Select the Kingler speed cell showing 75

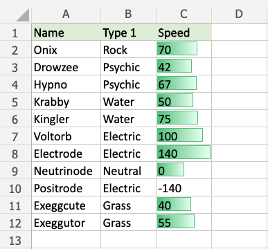(x=184, y=118)
